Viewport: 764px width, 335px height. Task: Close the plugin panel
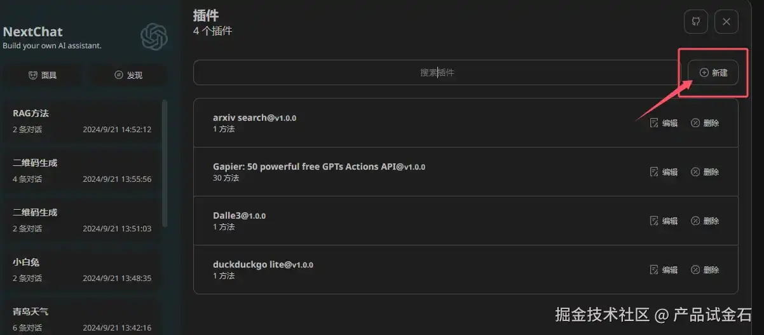(x=726, y=22)
